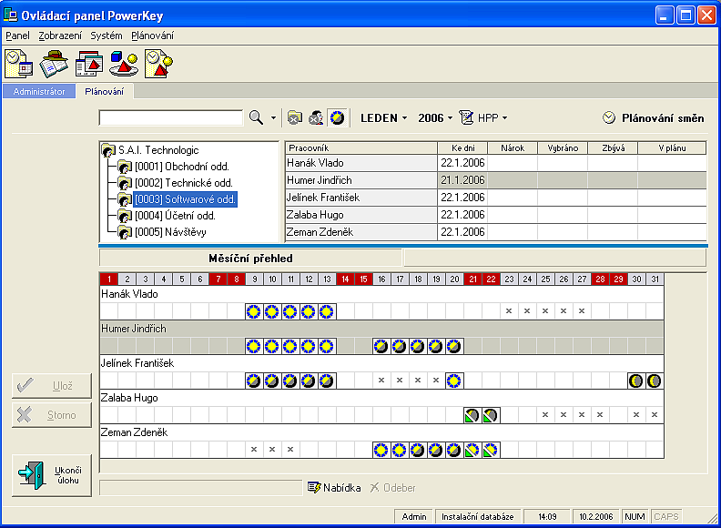721x528 pixels.
Task: Switch to the Plánování tab
Action: [105, 92]
